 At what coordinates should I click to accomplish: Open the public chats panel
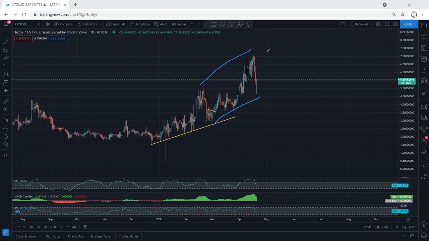424,107
